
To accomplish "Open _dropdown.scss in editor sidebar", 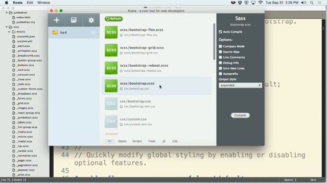I will tap(27, 94).
